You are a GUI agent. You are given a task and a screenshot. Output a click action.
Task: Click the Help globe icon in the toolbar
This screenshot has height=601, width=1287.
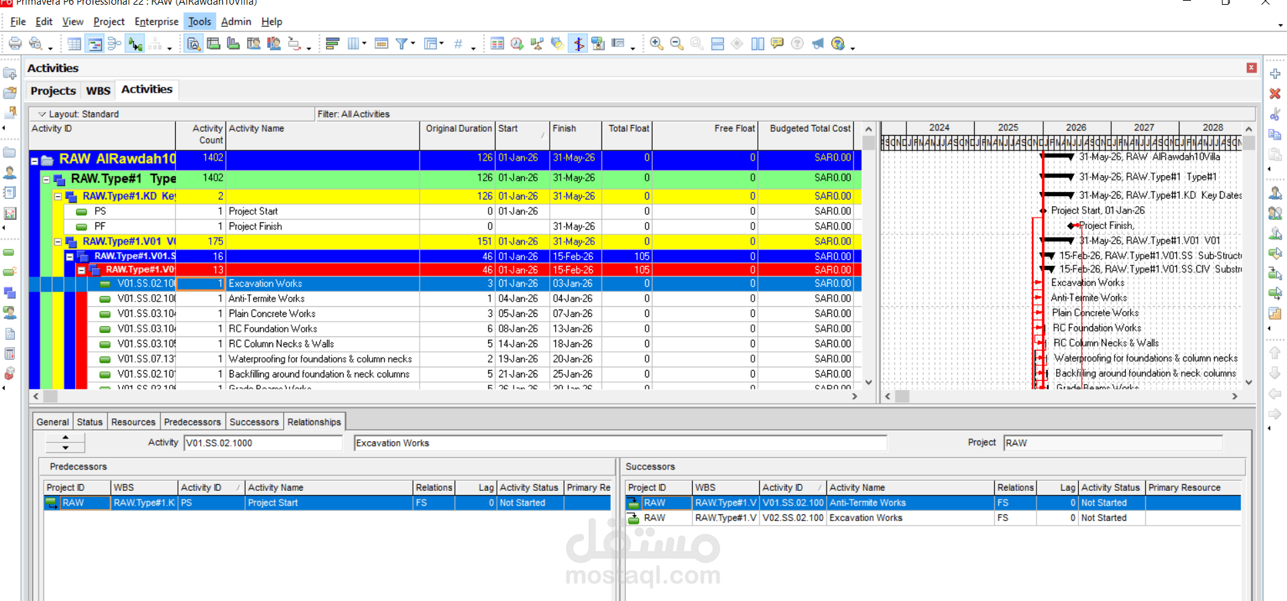(x=838, y=44)
